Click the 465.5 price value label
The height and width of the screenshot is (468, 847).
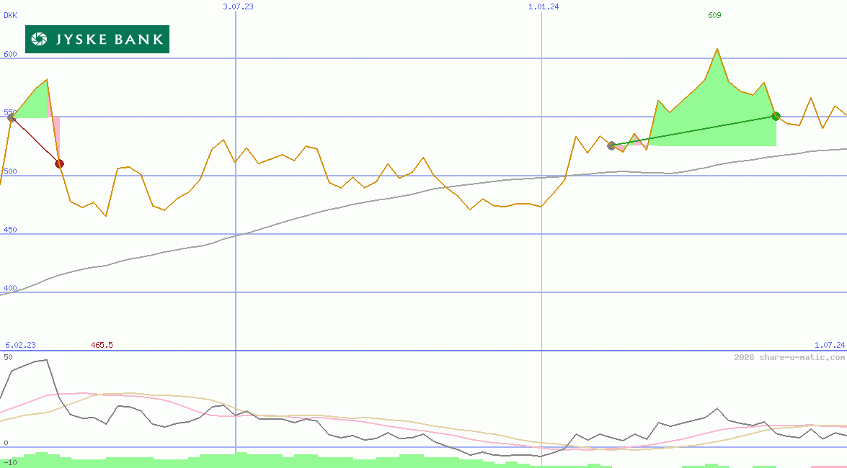[102, 345]
